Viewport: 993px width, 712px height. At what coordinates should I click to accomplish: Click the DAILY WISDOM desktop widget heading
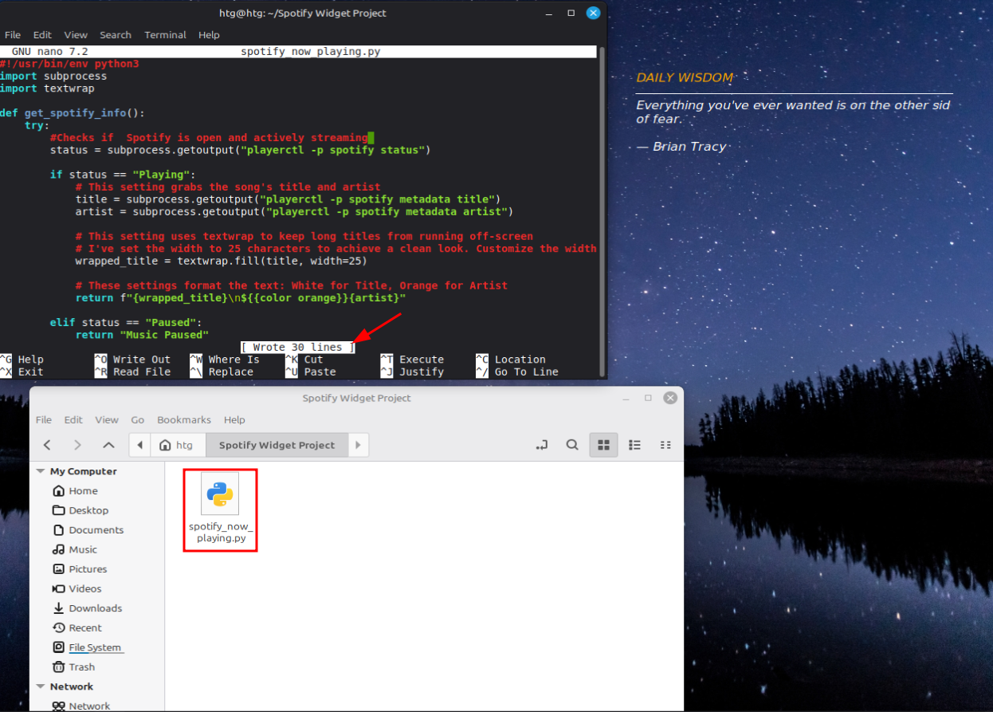pyautogui.click(x=685, y=78)
